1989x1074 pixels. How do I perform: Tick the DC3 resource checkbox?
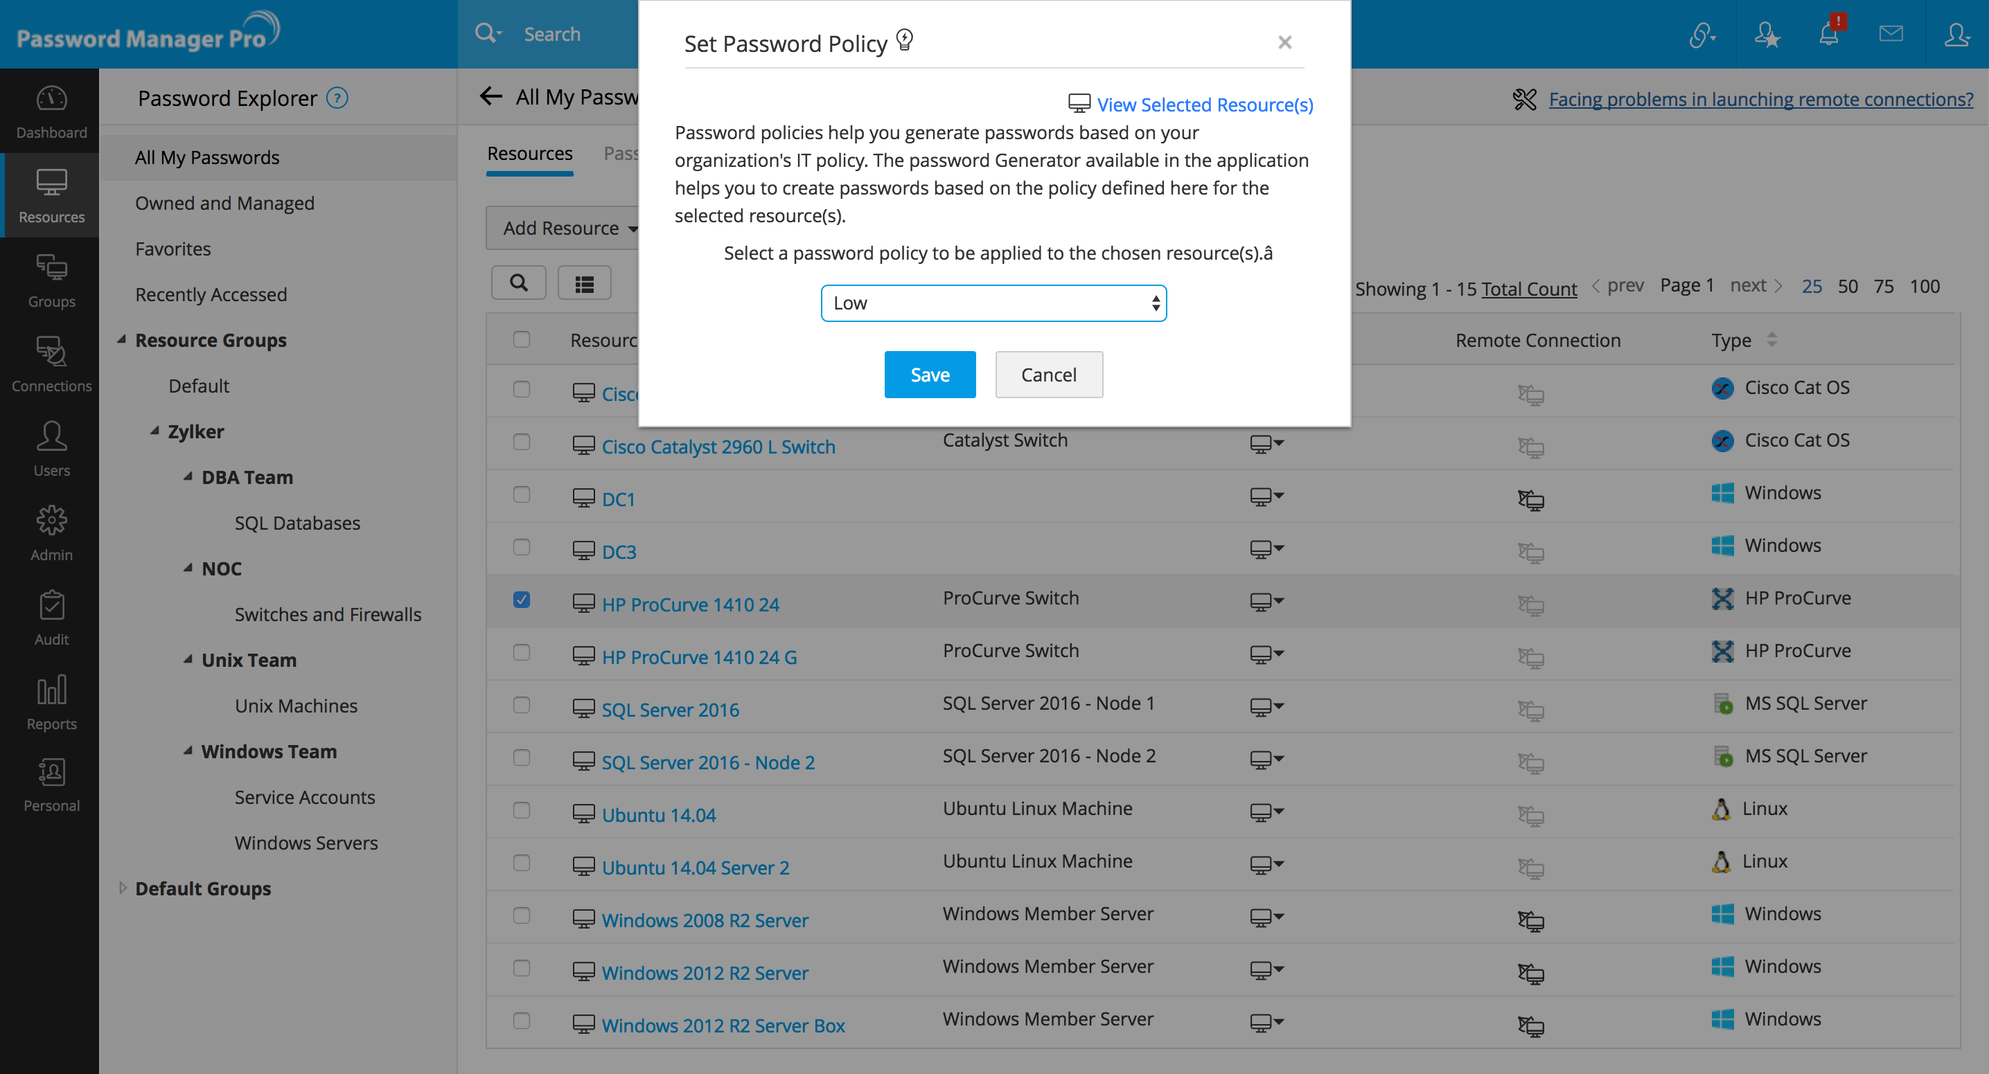(522, 547)
